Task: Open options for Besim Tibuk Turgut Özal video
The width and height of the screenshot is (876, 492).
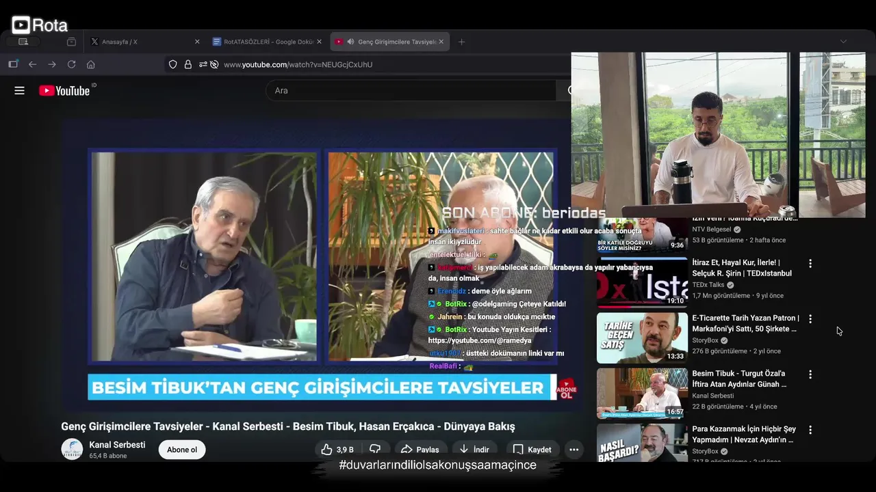Action: [x=810, y=374]
